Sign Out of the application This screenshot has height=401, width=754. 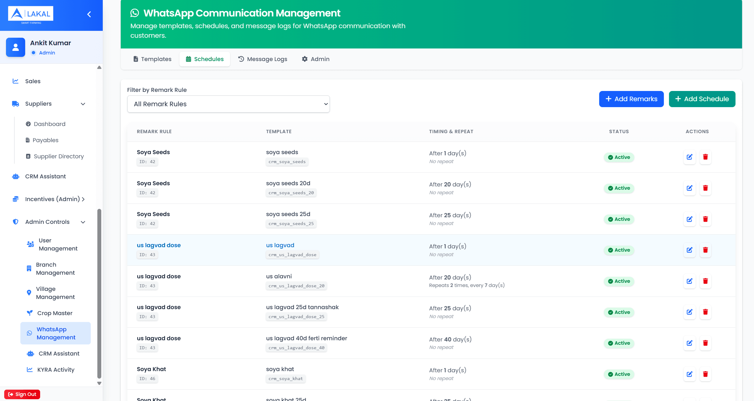point(22,394)
